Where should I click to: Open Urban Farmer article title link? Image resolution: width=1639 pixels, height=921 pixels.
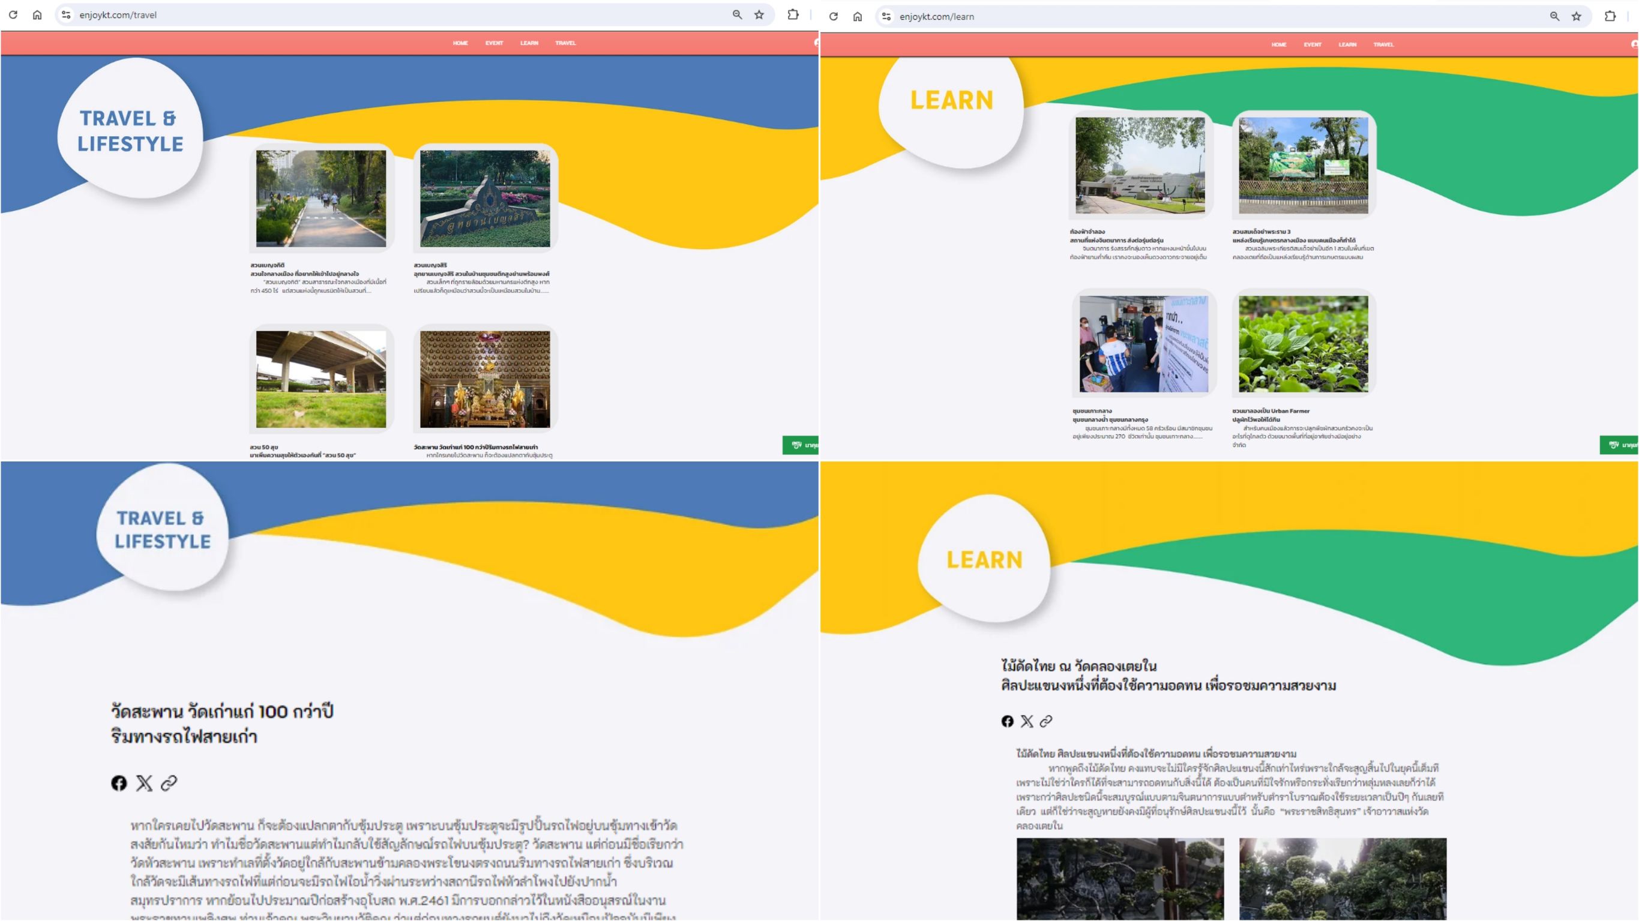(x=1271, y=411)
